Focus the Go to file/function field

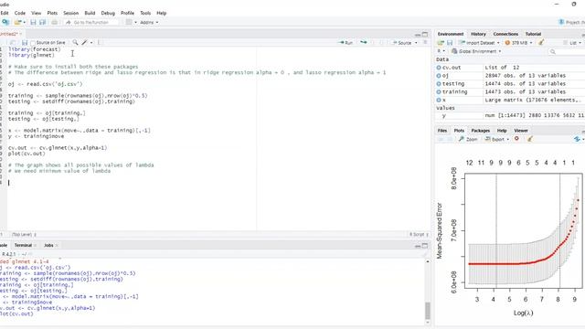point(91,22)
